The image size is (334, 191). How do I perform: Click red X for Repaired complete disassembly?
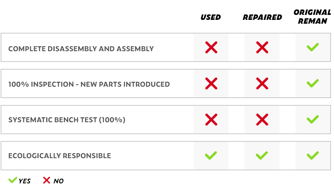point(262,47)
